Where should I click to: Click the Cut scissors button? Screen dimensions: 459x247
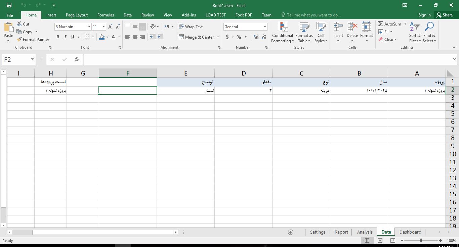(23, 24)
